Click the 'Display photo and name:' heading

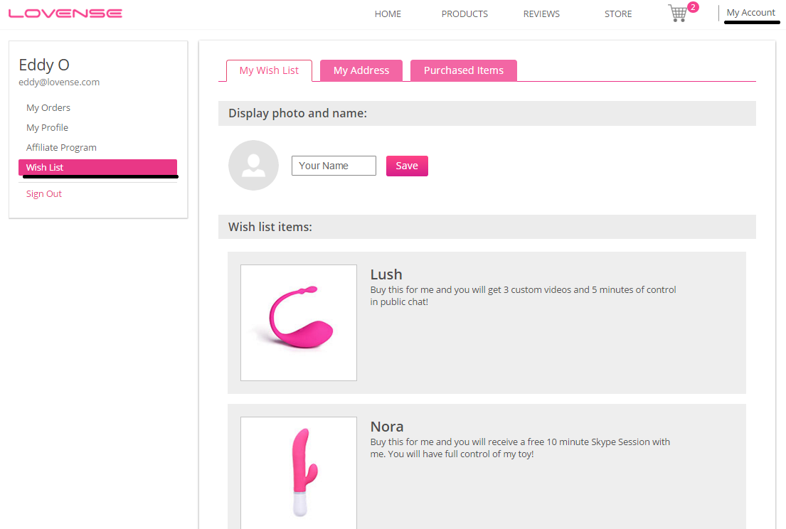coord(298,113)
